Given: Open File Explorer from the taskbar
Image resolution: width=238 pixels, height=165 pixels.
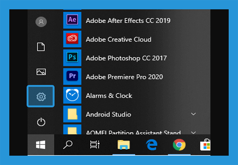Looking at the screenshot, I should click(x=123, y=145).
